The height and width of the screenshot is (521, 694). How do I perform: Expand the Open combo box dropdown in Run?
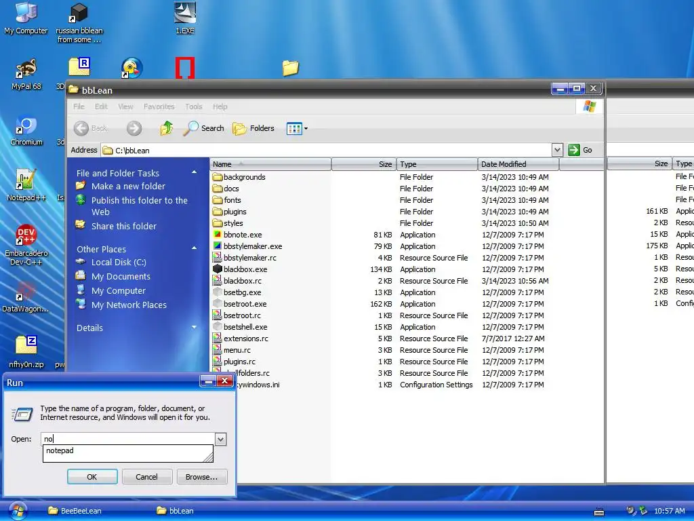click(x=220, y=439)
